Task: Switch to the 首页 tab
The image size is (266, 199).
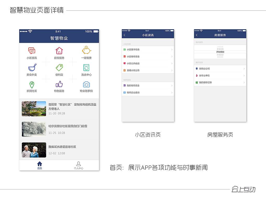Action: coord(39,165)
